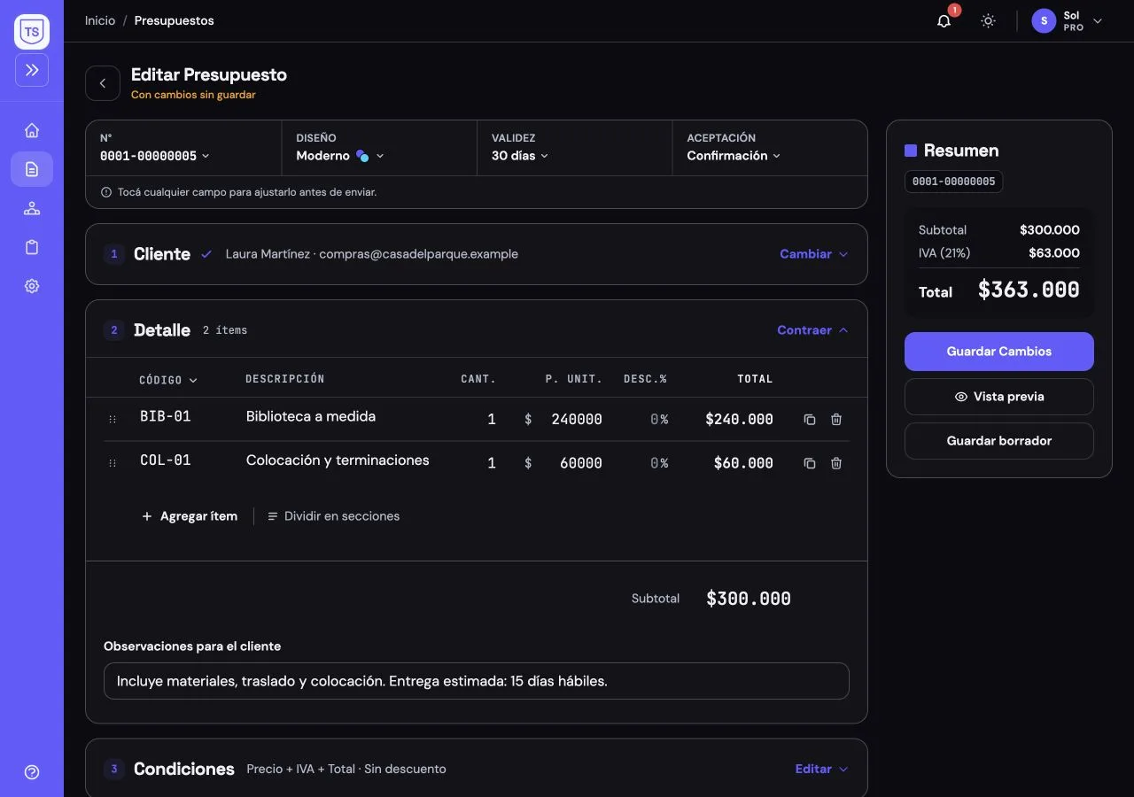Grab the drag handle of COL-01 row
Image resolution: width=1134 pixels, height=797 pixels.
click(x=113, y=463)
